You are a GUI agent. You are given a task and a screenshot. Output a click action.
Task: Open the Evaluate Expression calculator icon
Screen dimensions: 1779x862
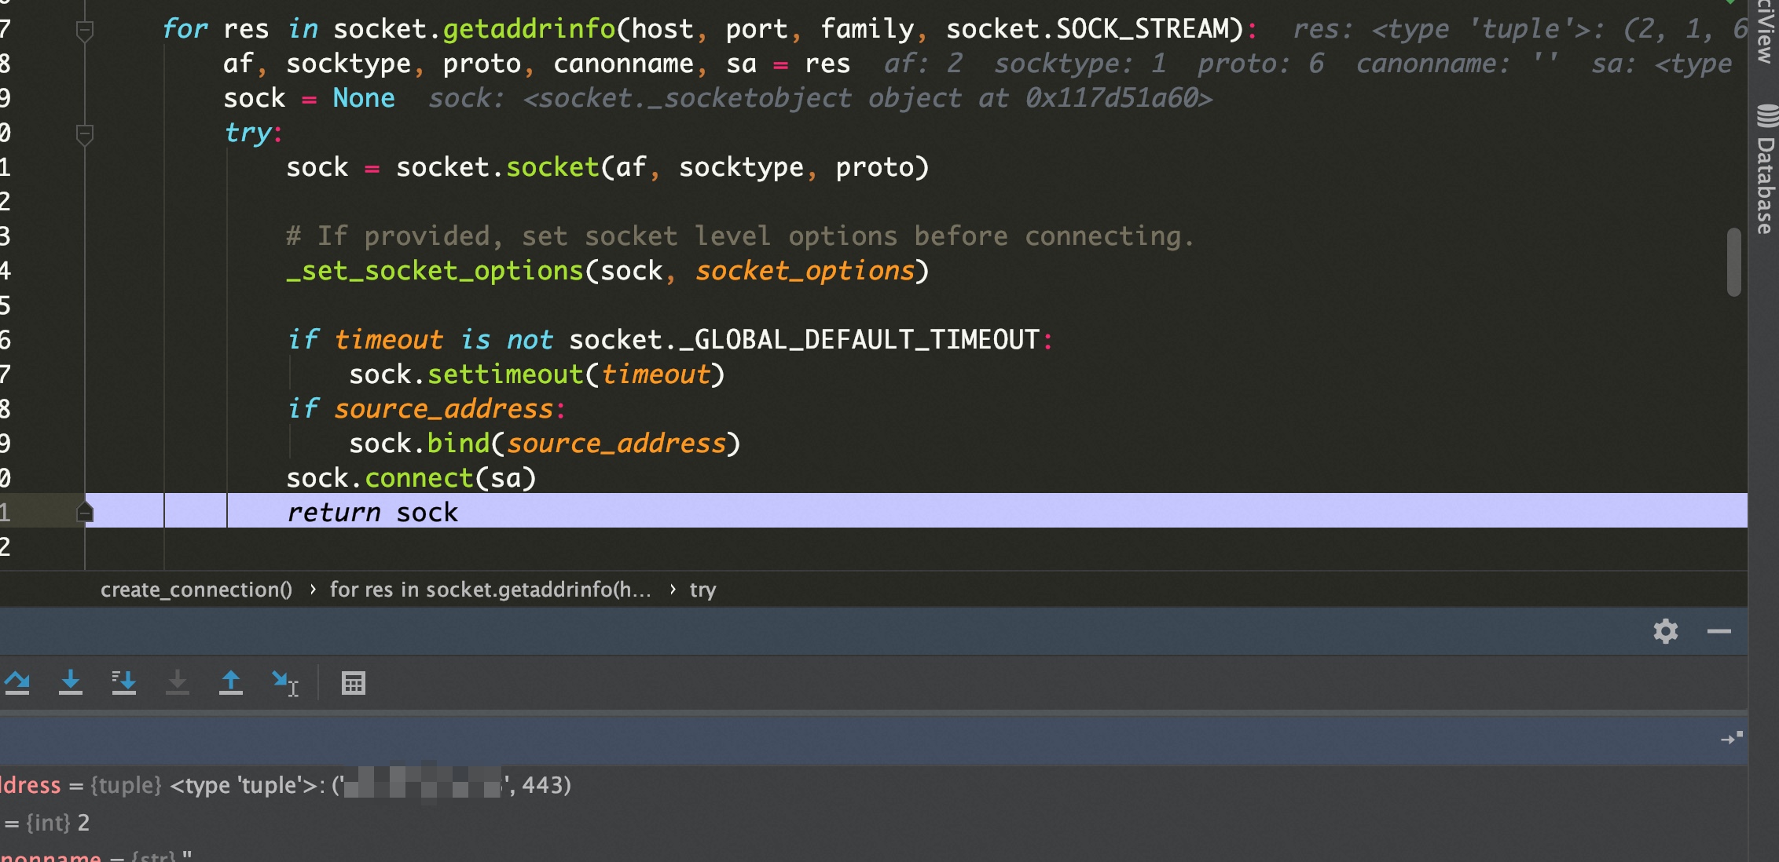tap(354, 683)
